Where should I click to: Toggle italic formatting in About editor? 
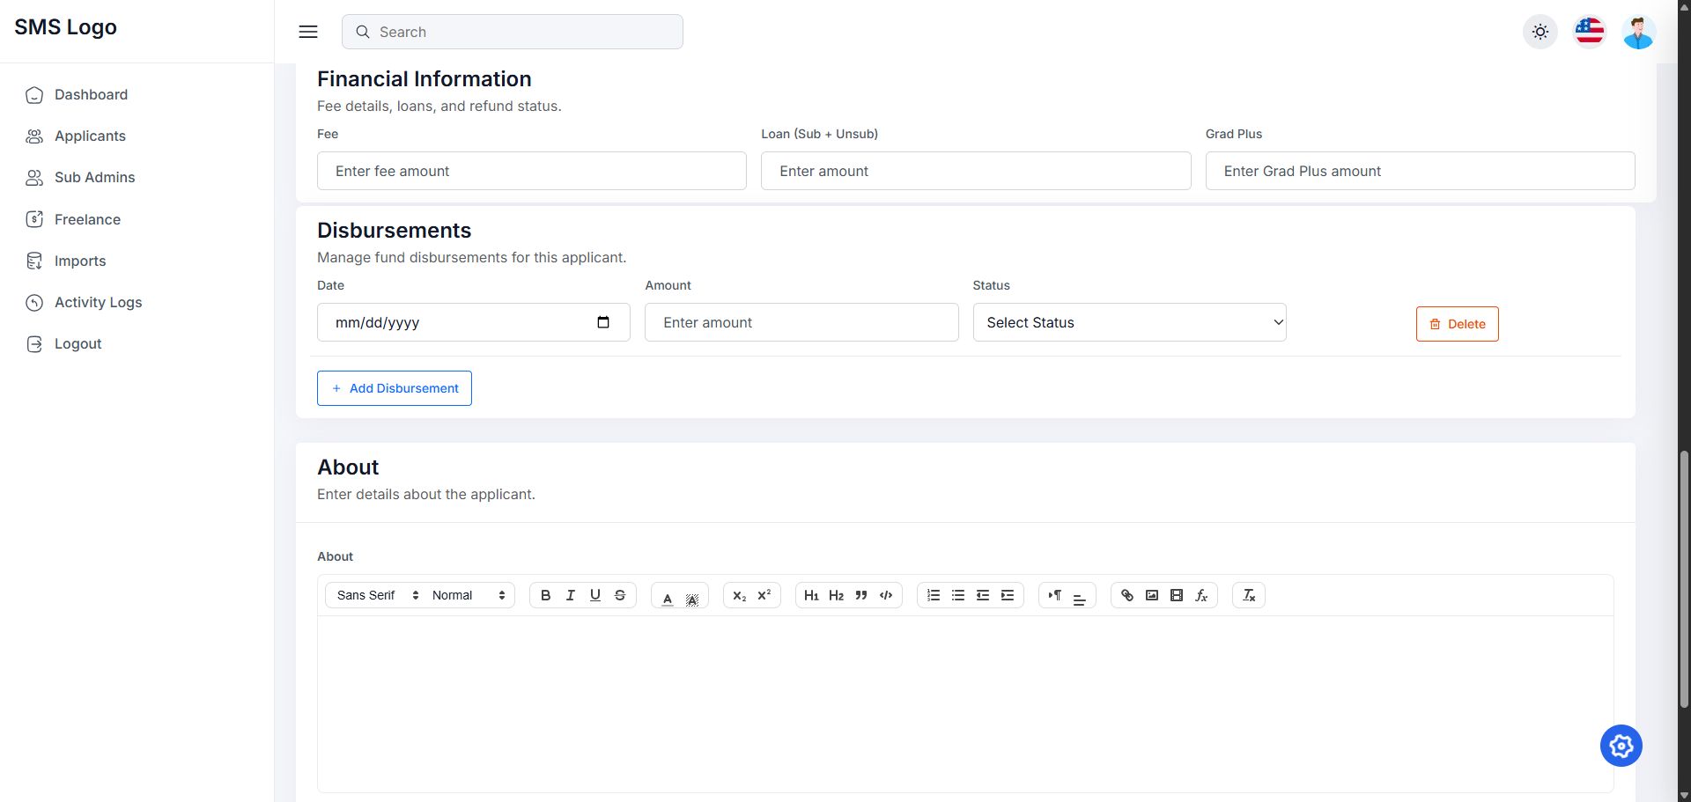click(570, 595)
